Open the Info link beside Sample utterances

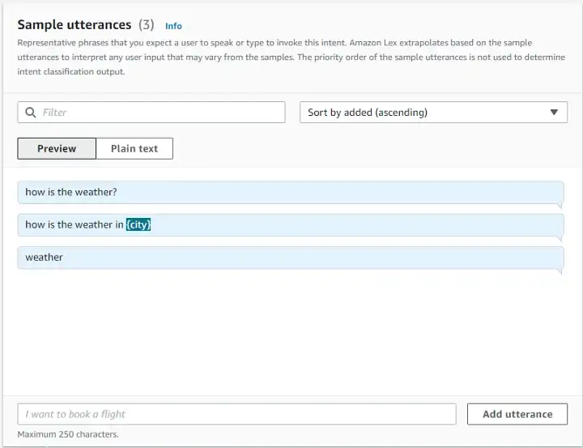click(173, 26)
